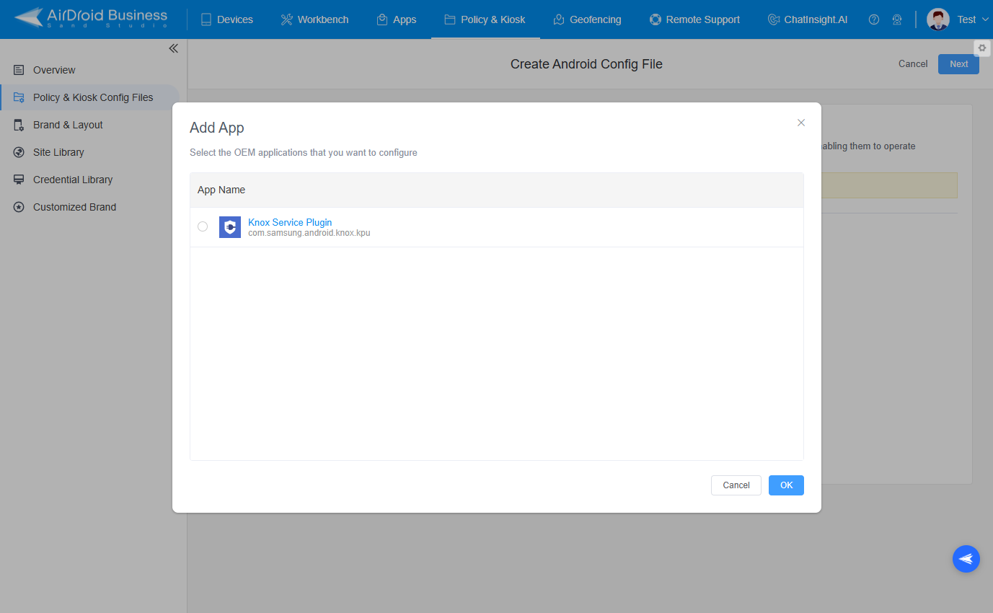Dismiss the Add App dialog with X
This screenshot has width=993, height=613.
800,123
